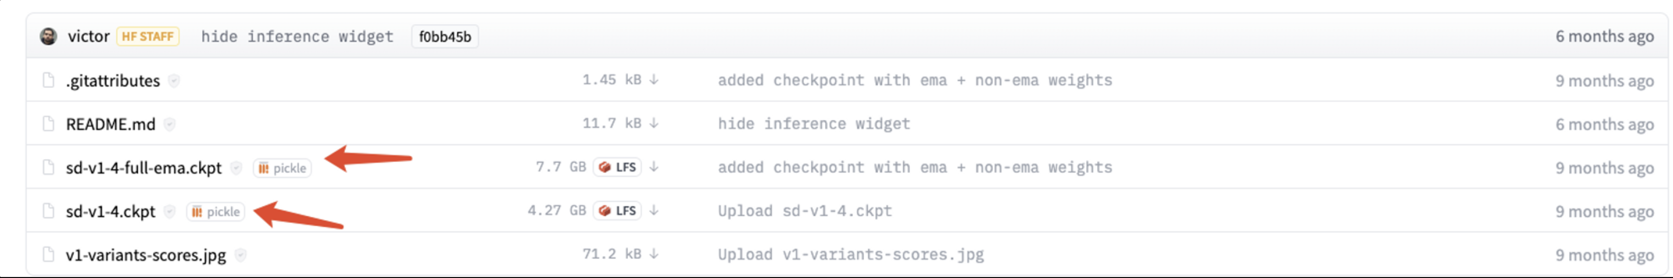Download .gitattributes via its arrow icon
The image size is (1673, 278).
[654, 80]
